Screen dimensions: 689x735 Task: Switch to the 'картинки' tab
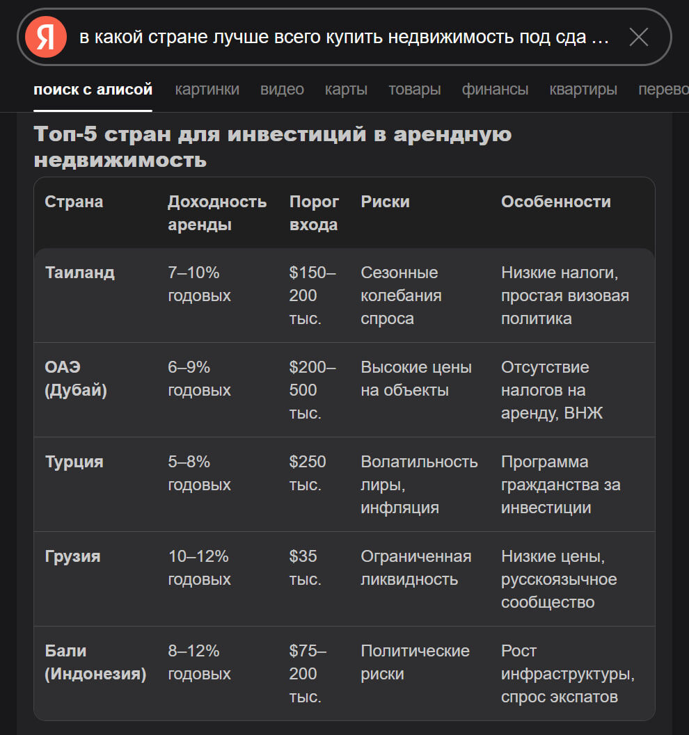[x=207, y=89]
